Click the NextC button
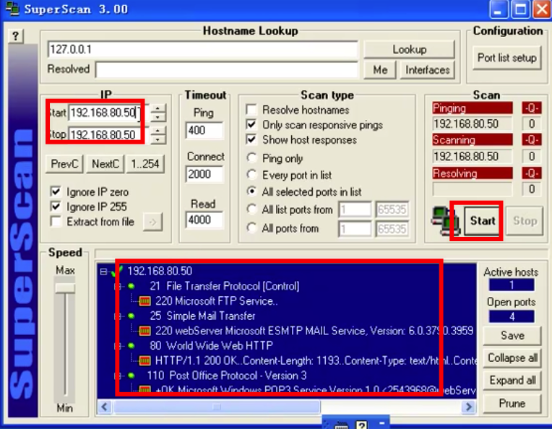Image resolution: width=552 pixels, height=429 pixels. (105, 164)
